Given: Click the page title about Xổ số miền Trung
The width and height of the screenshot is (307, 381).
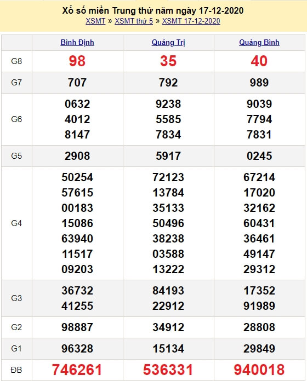Looking at the screenshot, I should tap(153, 11).
